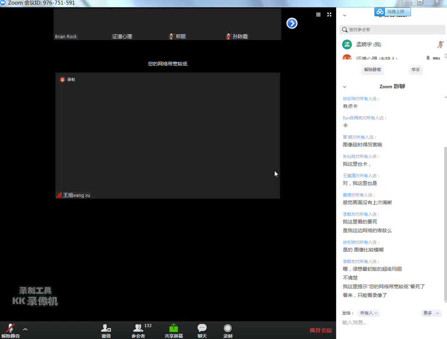The height and width of the screenshot is (339, 447).
Task: Click the search participants field
Action: pyautogui.click(x=392, y=30)
